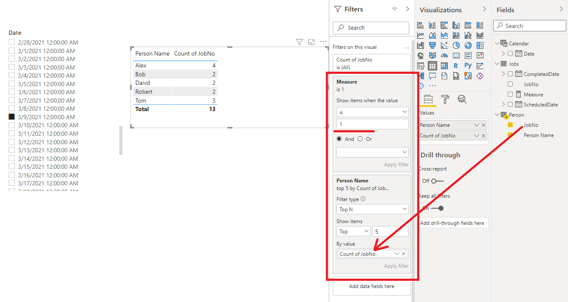Open the Top N filter type dropdown

coord(373,209)
